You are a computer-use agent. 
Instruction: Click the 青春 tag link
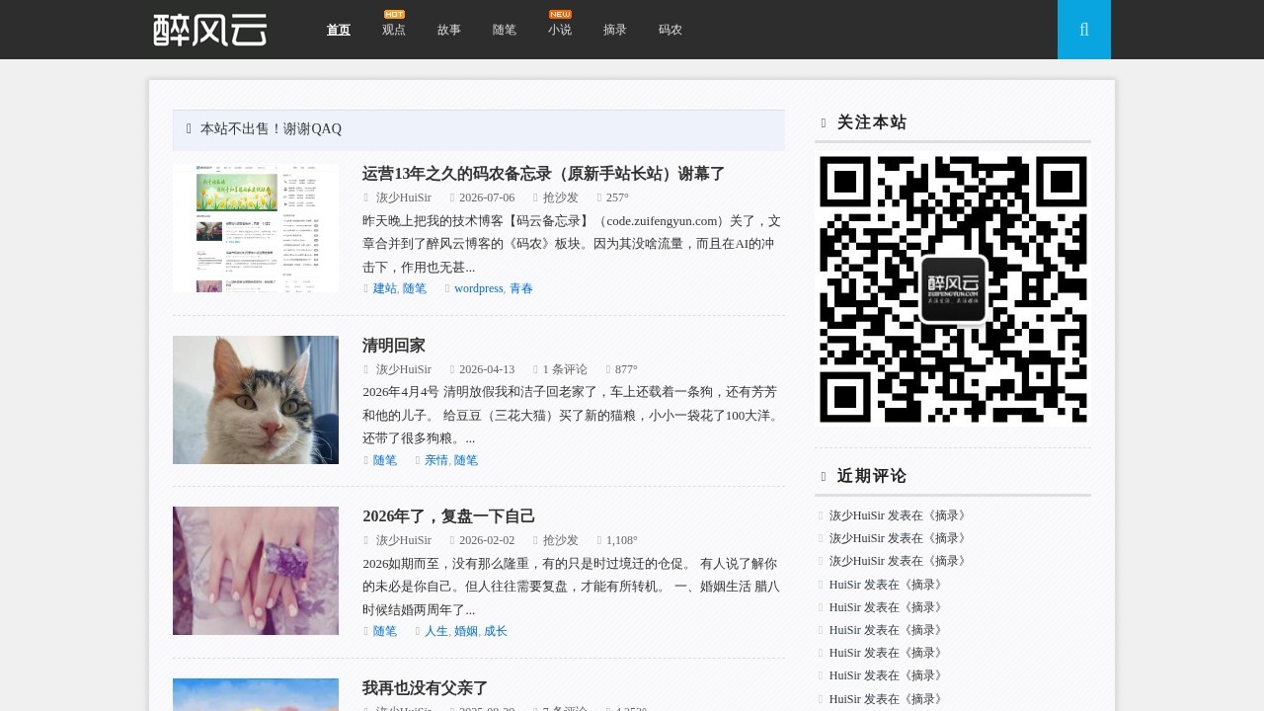click(521, 288)
